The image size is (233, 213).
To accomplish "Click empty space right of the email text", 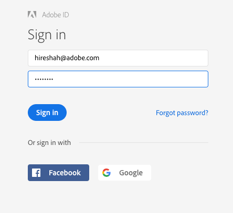I will (153, 58).
